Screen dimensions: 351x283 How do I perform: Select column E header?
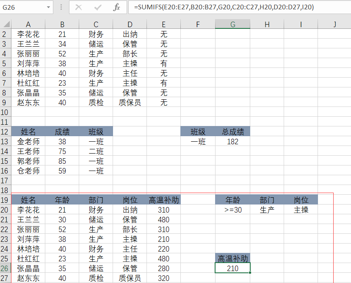point(163,24)
